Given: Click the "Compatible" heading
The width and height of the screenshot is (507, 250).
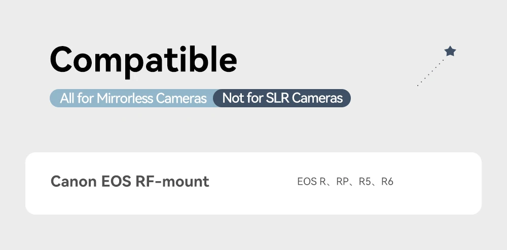Looking at the screenshot, I should (143, 60).
